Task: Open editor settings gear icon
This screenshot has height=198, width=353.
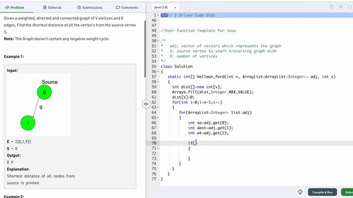Action: click(x=341, y=7)
